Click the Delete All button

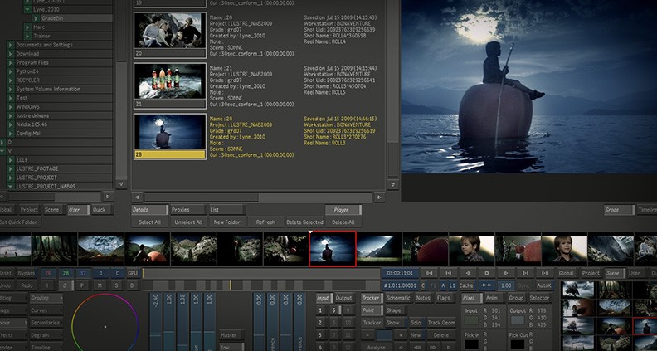click(x=343, y=222)
